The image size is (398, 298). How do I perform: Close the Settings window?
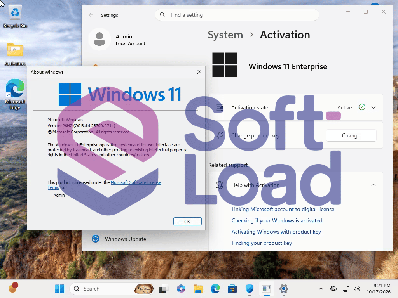[x=384, y=12]
